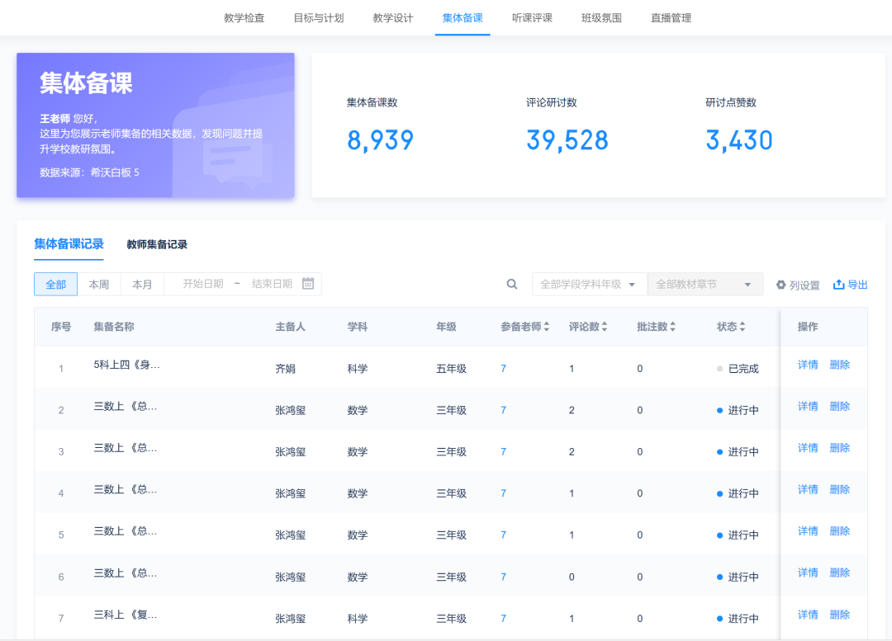
Task: Click 齐娟 in 主备人 column
Action: tap(286, 369)
